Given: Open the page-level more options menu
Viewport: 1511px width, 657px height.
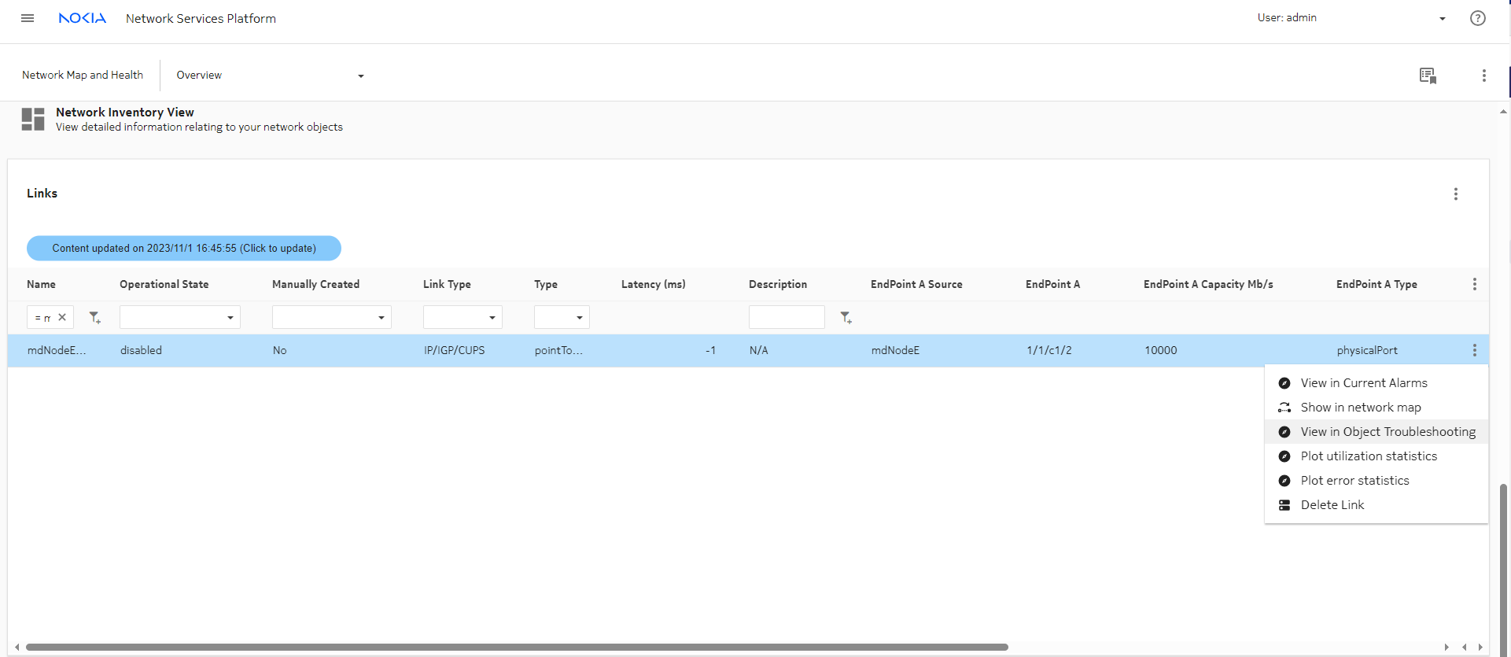Looking at the screenshot, I should coord(1483,76).
